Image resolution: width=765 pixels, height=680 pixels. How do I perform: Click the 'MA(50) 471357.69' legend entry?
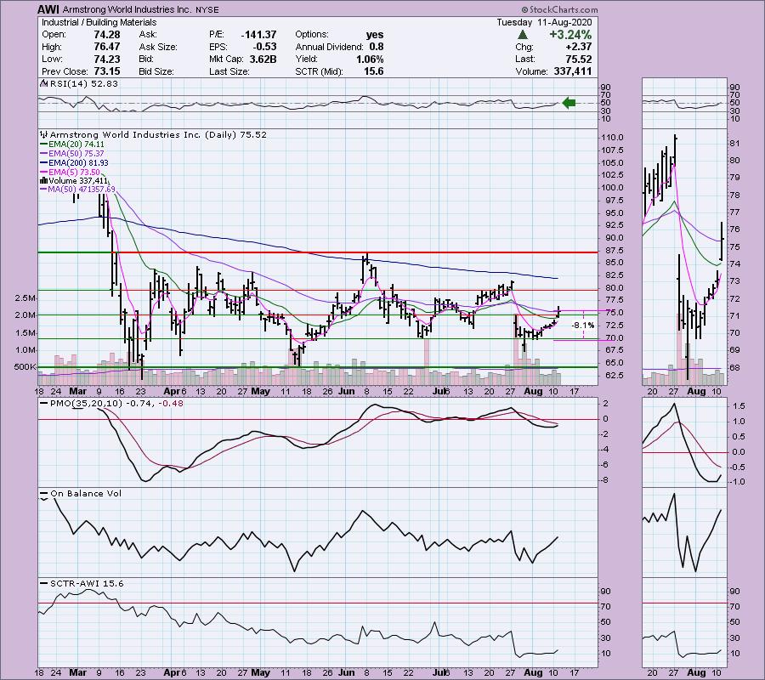tap(81, 190)
